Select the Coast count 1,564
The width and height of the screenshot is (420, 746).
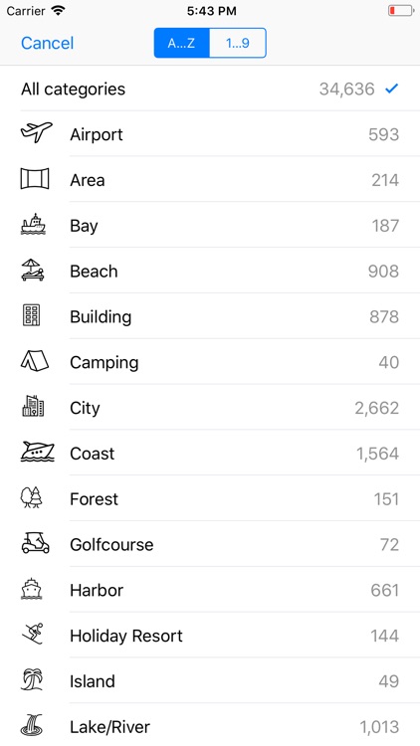click(377, 454)
